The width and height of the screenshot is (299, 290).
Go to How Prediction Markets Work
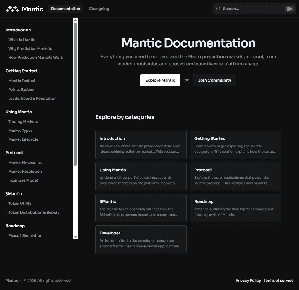[x=36, y=57]
